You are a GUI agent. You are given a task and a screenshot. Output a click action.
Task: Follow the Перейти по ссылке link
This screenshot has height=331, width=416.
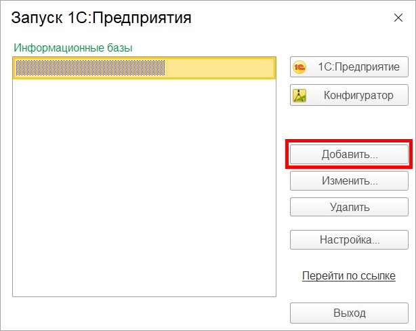349,276
